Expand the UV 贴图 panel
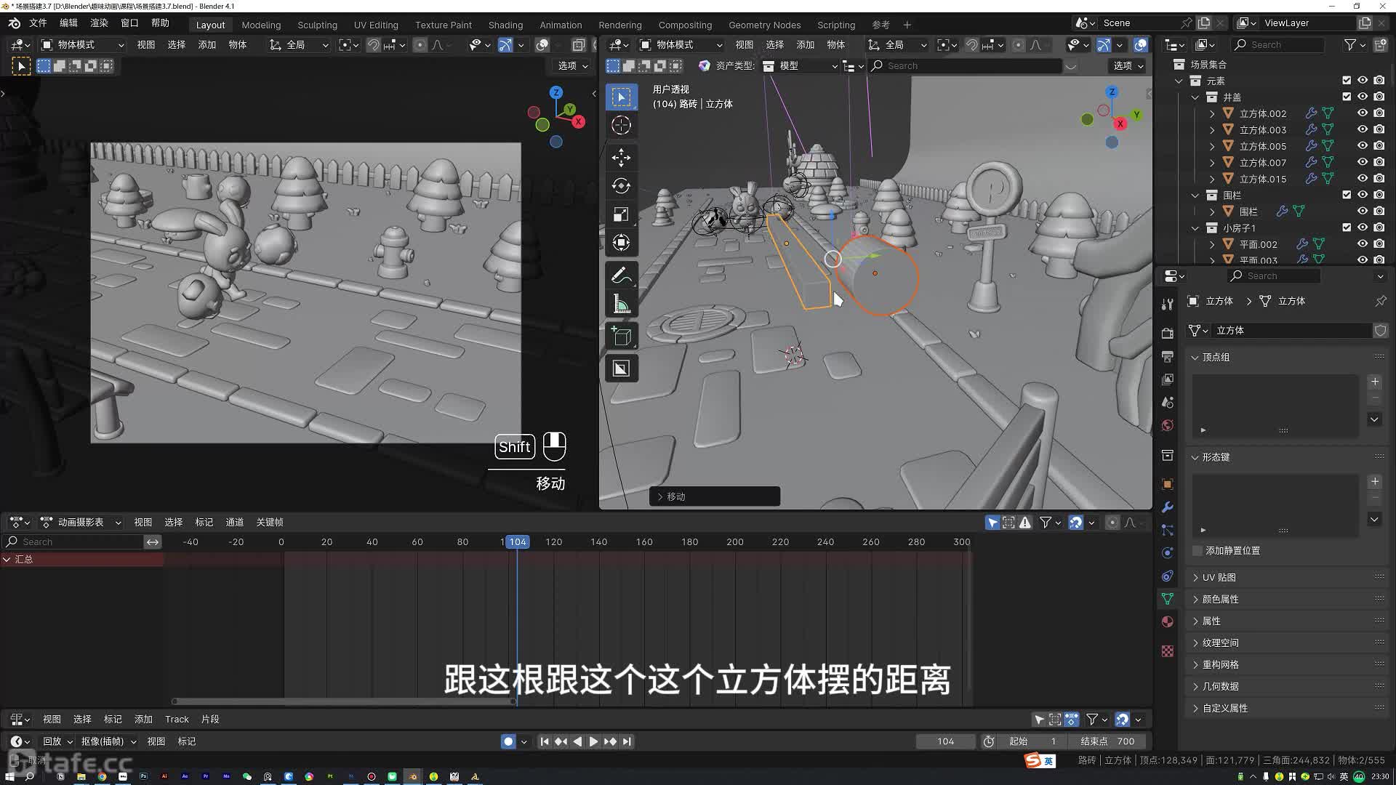This screenshot has width=1396, height=785. pyautogui.click(x=1219, y=577)
